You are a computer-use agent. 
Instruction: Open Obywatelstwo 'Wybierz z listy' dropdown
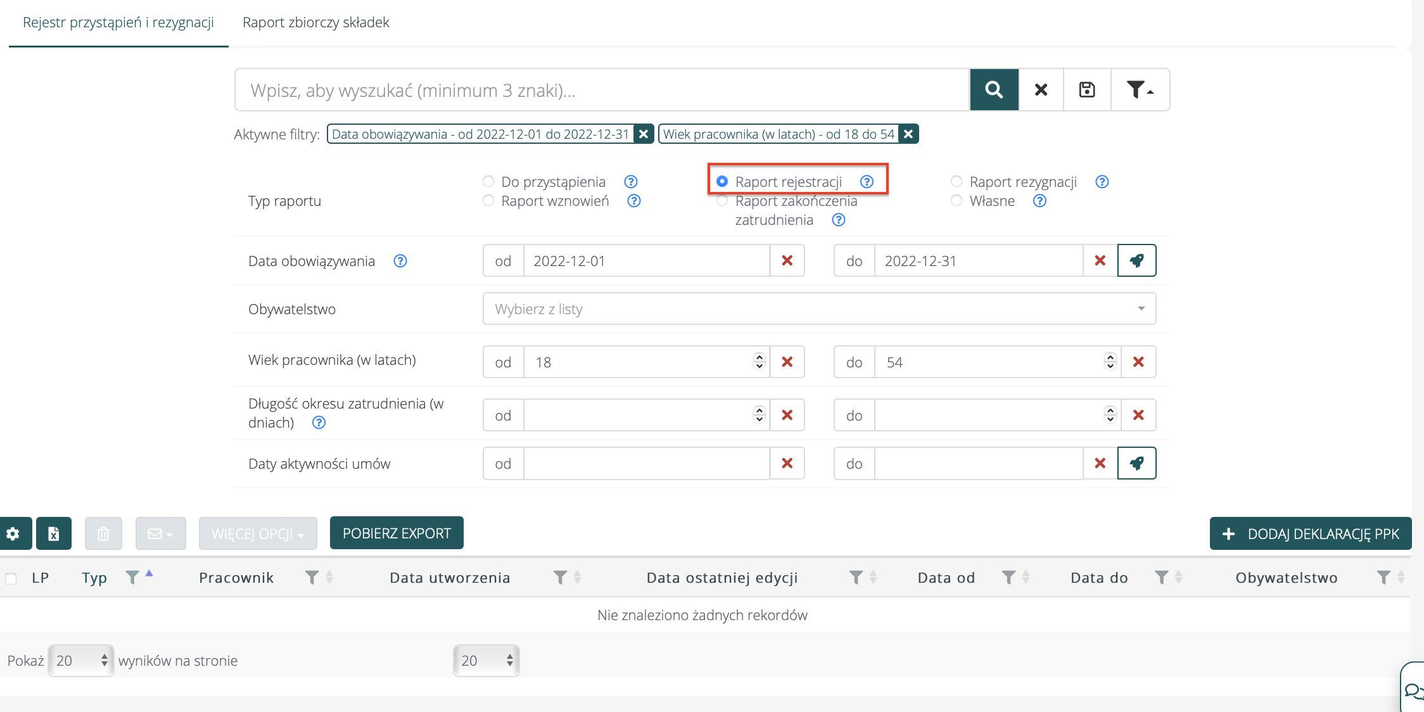[x=818, y=308]
